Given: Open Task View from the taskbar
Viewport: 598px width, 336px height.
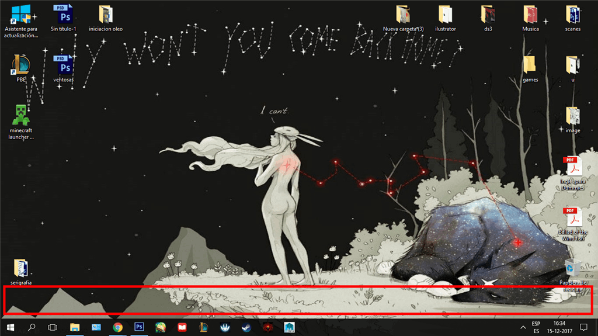Looking at the screenshot, I should 53,327.
